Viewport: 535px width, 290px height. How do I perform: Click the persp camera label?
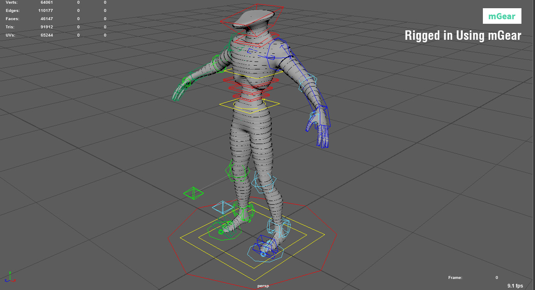pyautogui.click(x=263, y=285)
